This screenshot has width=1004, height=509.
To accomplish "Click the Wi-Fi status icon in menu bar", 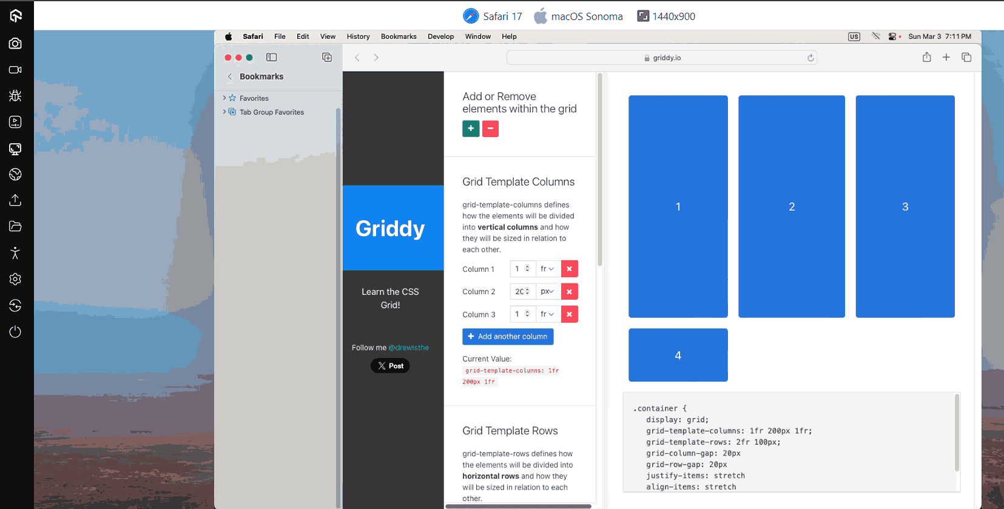I will tap(876, 36).
